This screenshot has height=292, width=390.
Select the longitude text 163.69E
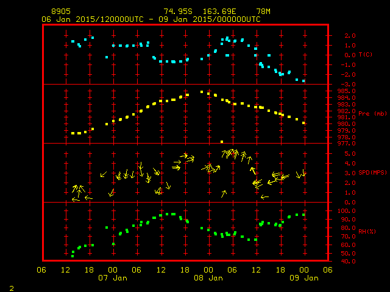[x=219, y=12]
